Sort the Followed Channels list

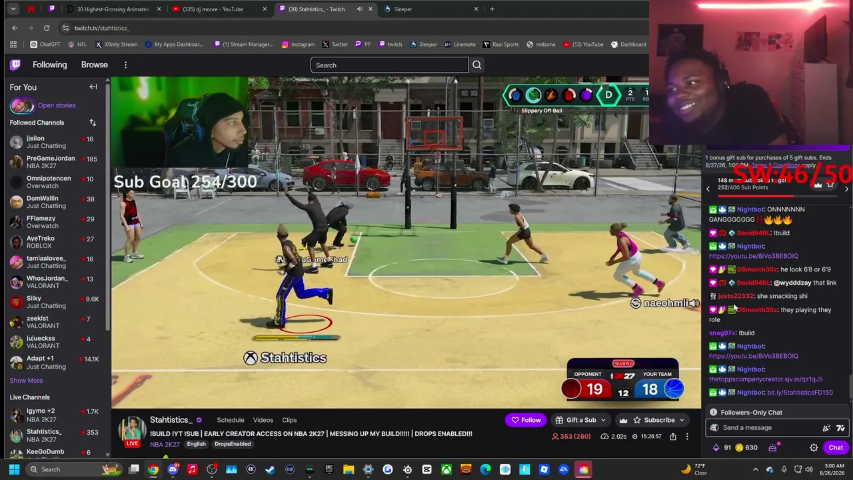pos(93,123)
